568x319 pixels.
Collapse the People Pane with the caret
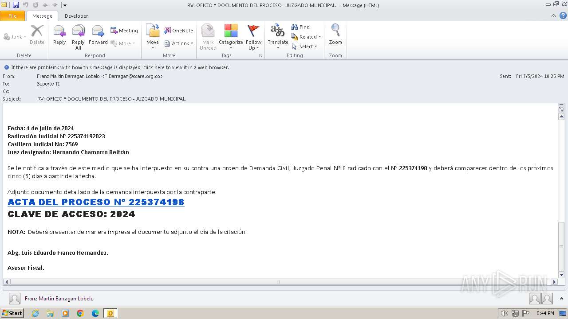point(561,299)
